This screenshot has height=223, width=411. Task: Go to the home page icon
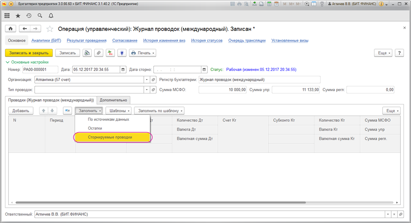[x=11, y=29]
